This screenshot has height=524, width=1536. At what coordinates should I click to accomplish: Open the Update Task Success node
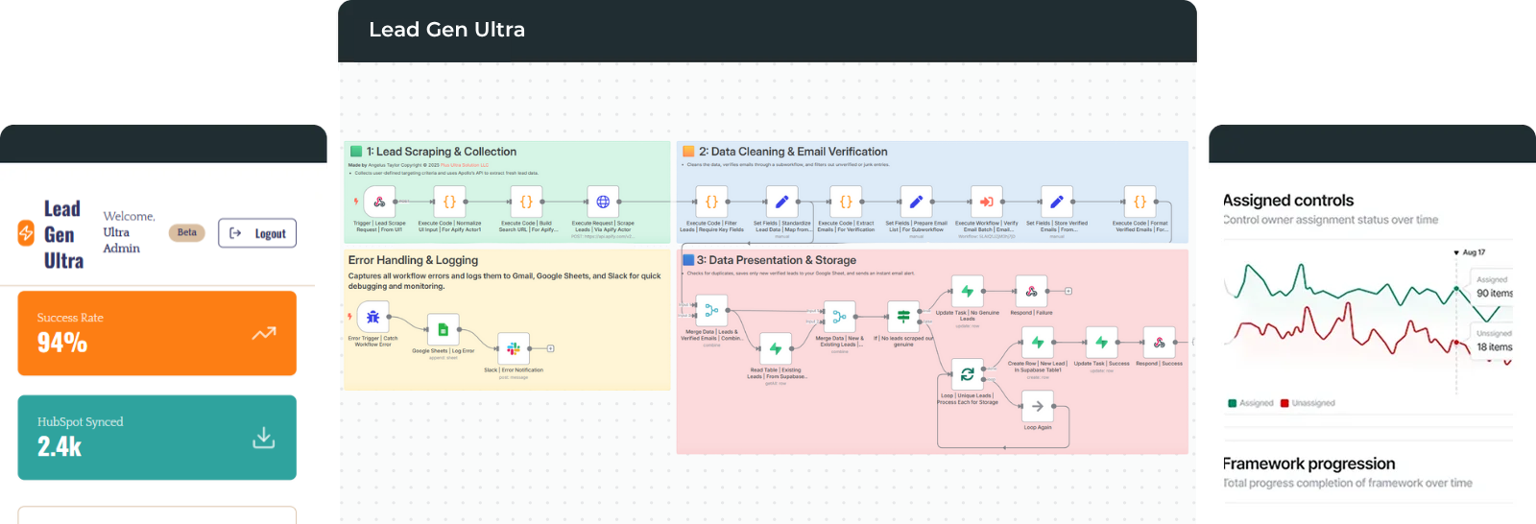1101,342
